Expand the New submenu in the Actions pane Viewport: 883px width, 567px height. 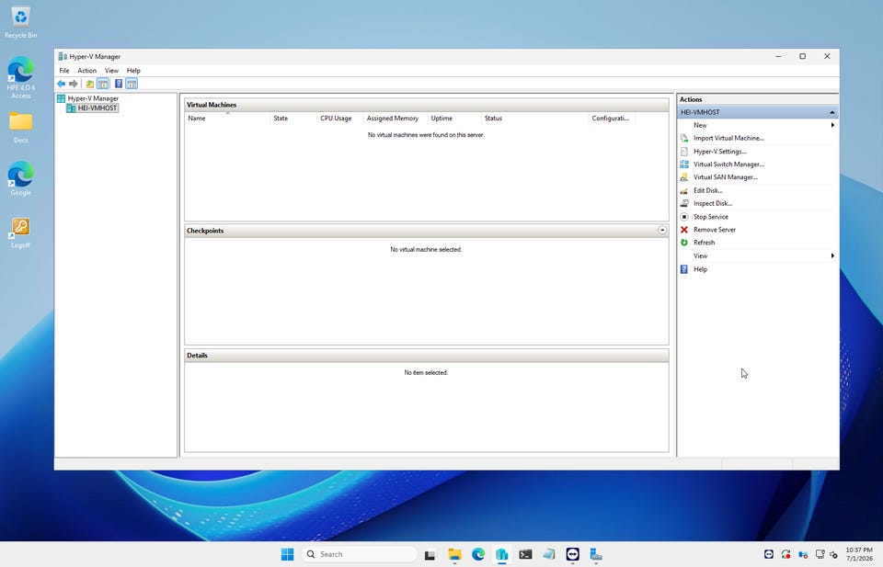point(757,125)
